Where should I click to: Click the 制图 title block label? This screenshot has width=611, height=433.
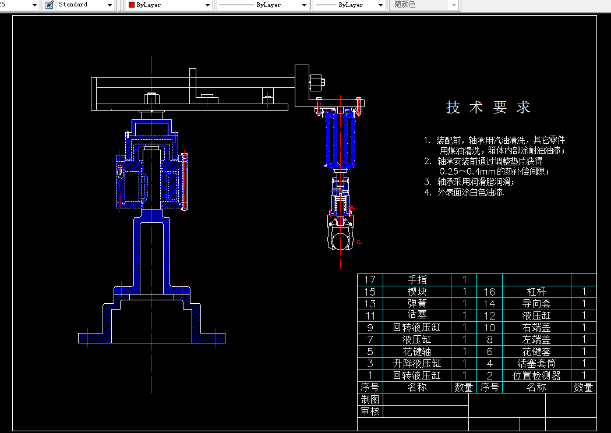pos(370,399)
